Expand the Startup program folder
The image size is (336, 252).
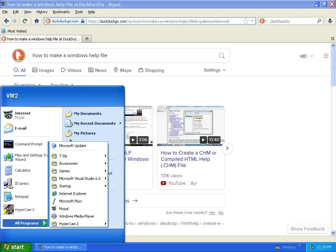[x=79, y=186]
